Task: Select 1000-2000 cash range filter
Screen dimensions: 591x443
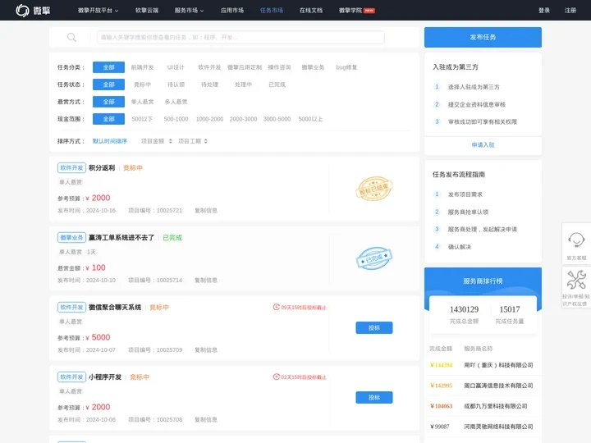Action: (209, 119)
